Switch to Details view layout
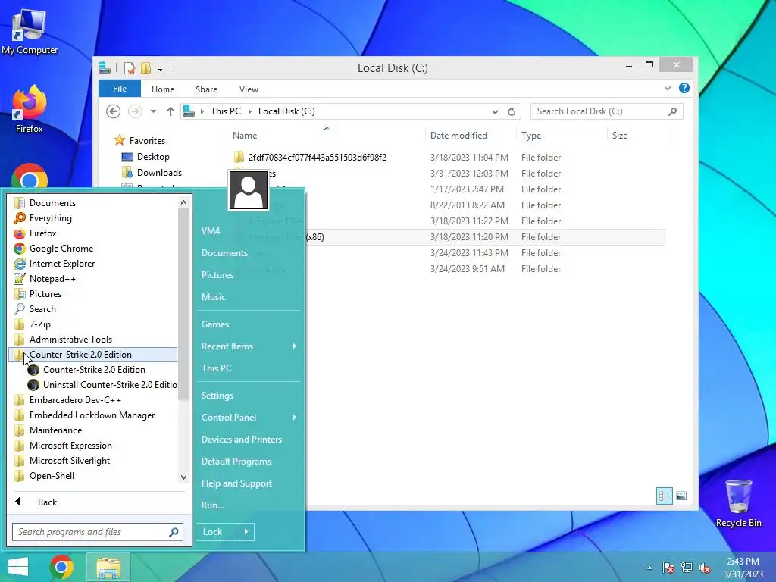Screen dimensions: 776x582 [665, 496]
